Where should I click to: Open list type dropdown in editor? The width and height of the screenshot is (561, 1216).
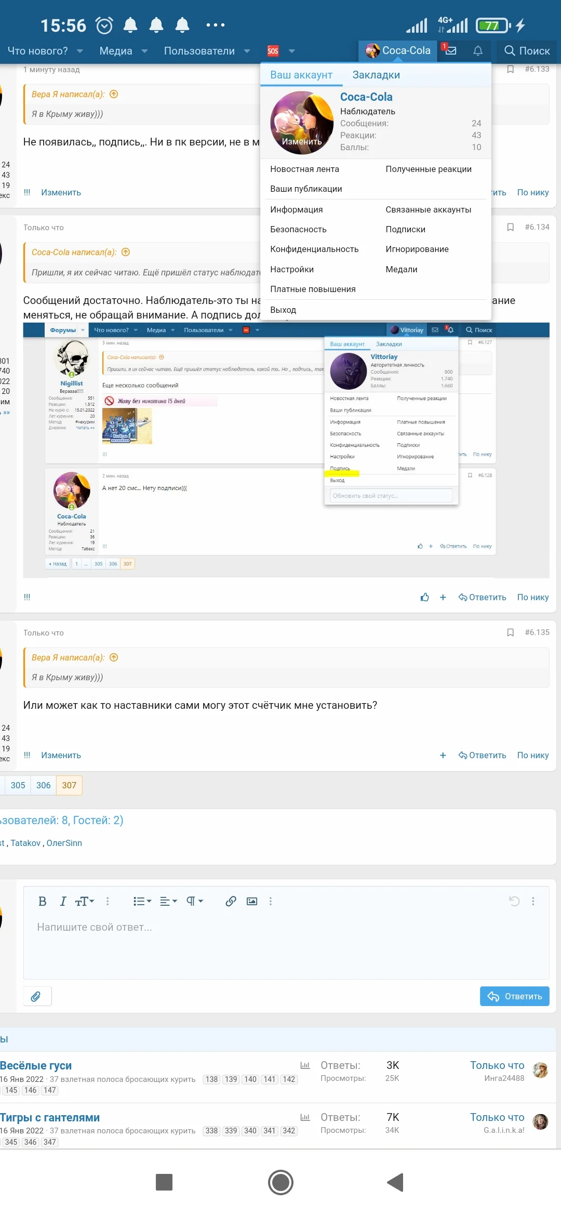[x=142, y=901]
